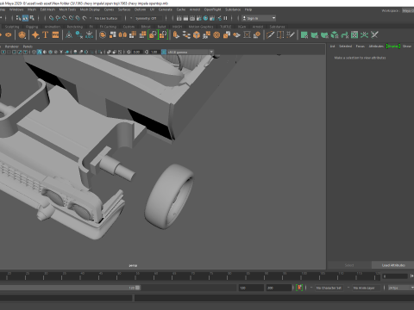Click the orange Extrude shelf icon
The image size is (414, 310).
[176, 35]
